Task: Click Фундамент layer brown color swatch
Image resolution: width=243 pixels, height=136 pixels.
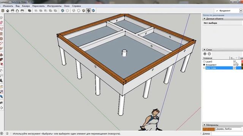Action: coord(242,65)
